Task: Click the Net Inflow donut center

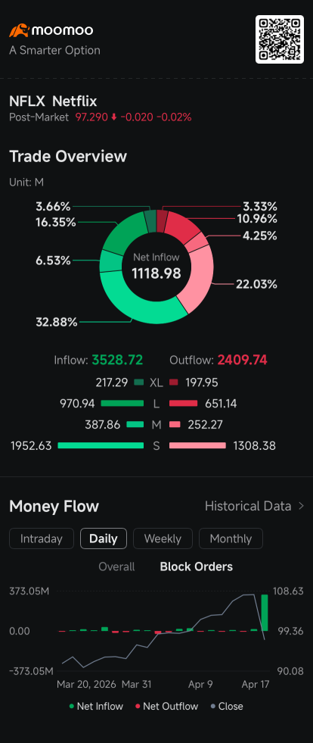Action: click(156, 267)
